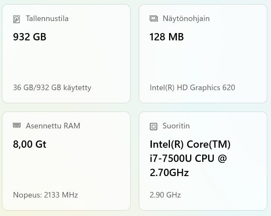Select the 8,00 Gt RAM value
Screen dimensions: 271x216
click(30, 144)
